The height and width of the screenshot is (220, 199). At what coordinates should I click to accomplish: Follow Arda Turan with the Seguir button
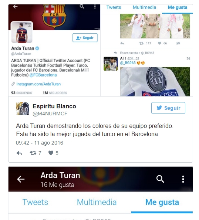85,38
